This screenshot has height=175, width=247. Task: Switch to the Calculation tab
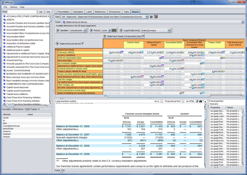tap(78, 12)
